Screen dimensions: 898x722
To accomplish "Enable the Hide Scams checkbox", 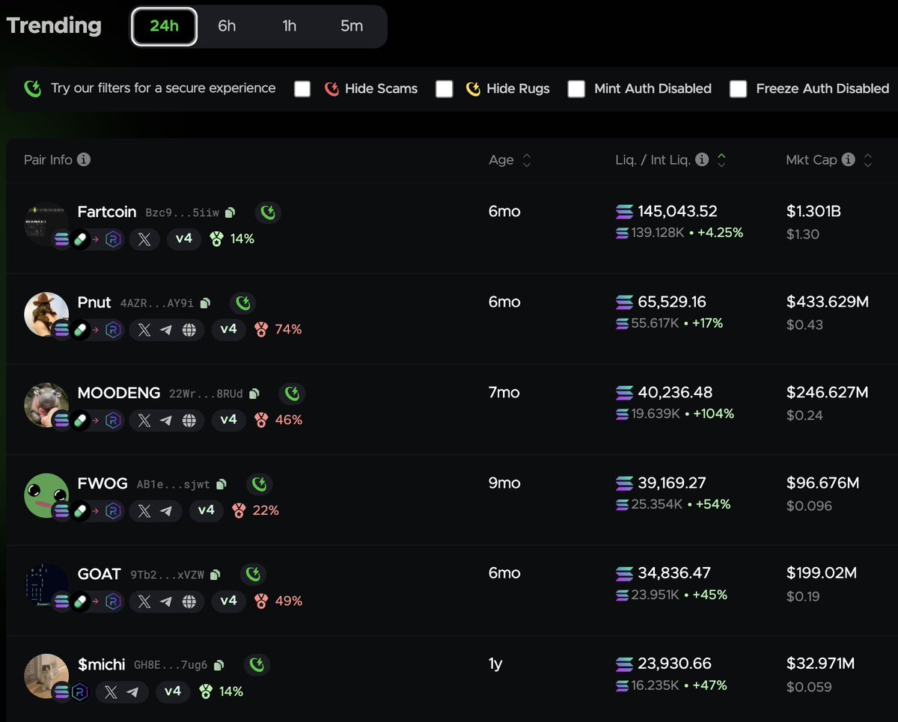I will click(302, 88).
